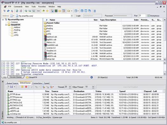
Task: Sort file list by Type/Description column
Action: point(110,20)
